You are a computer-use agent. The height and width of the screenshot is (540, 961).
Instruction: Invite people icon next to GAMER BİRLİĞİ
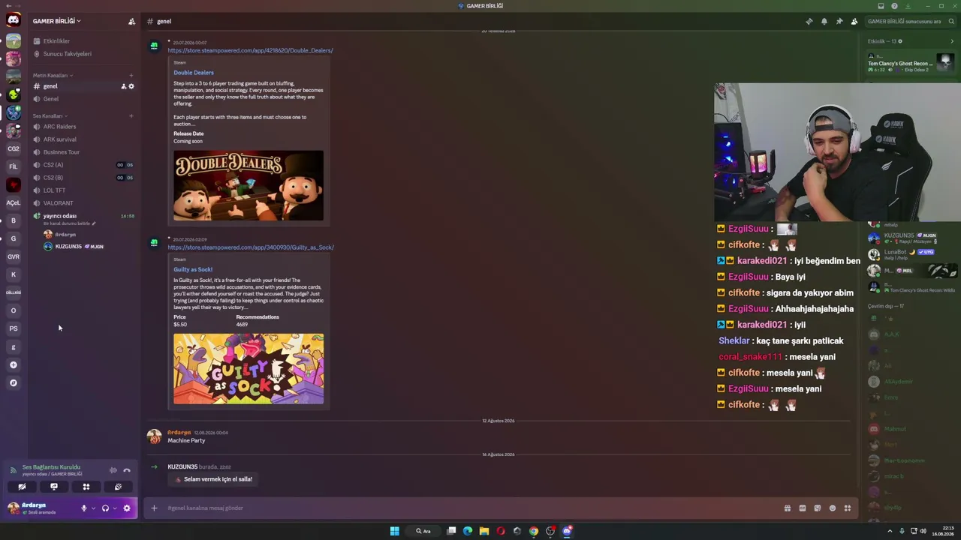pos(131,21)
